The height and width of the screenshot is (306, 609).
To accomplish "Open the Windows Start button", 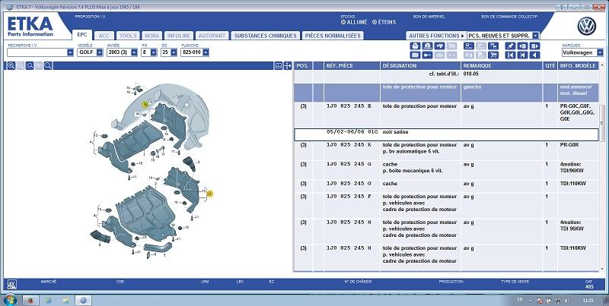I will pyautogui.click(x=10, y=300).
